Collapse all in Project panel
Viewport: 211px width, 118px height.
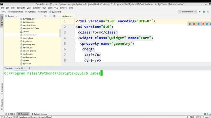(49, 16)
